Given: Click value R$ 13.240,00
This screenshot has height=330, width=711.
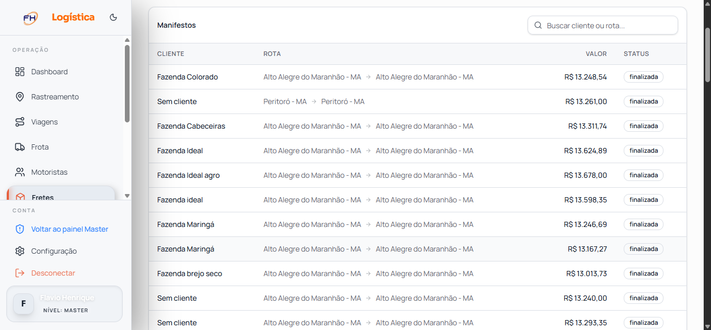Looking at the screenshot, I should coord(586,298).
